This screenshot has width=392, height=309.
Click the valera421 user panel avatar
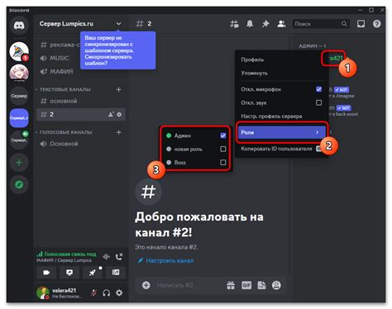pyautogui.click(x=43, y=293)
